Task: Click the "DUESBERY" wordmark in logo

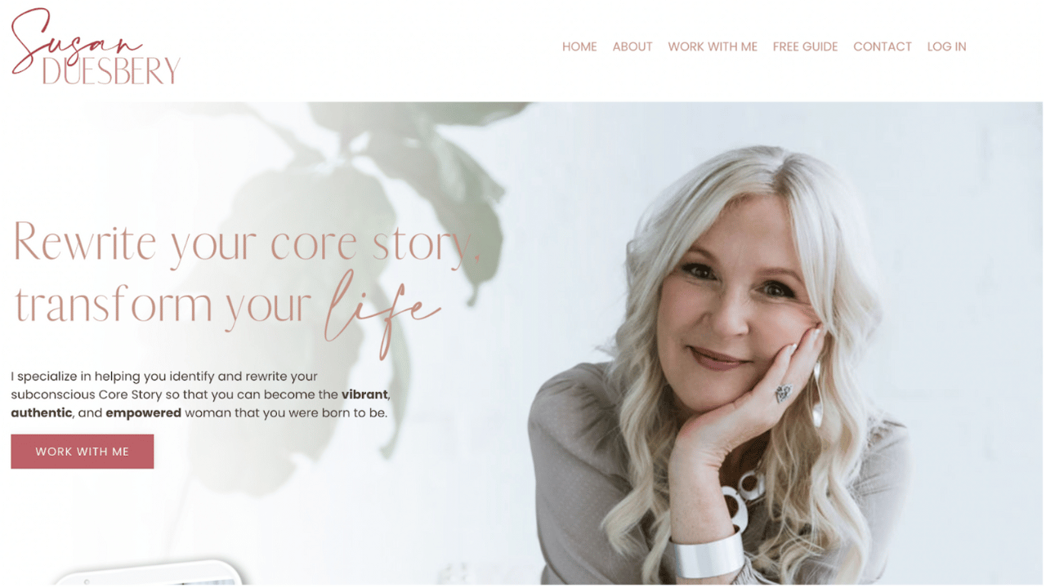Action: tap(111, 72)
